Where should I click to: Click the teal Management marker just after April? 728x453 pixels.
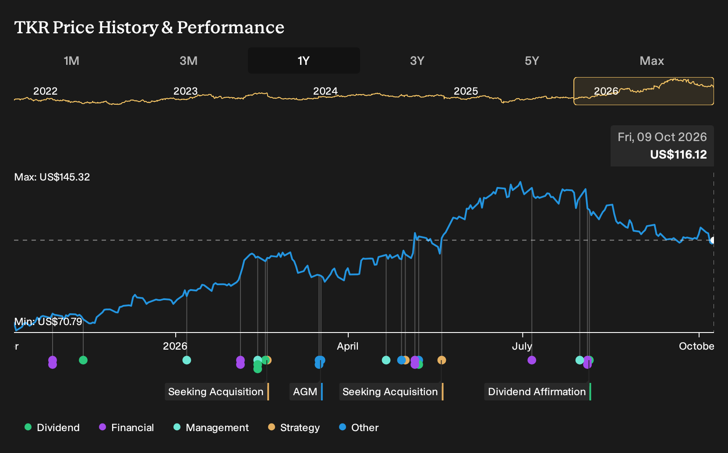pos(386,360)
